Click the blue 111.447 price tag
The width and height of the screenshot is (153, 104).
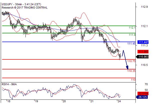[143, 42]
